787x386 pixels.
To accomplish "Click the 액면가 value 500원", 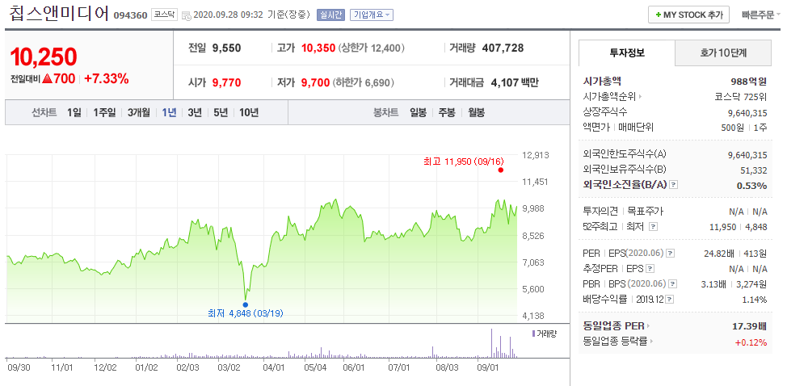I will click(x=732, y=128).
